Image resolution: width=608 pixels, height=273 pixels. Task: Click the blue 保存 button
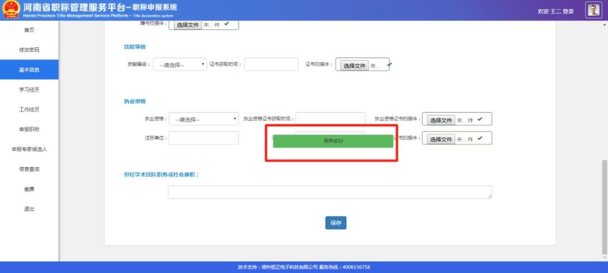[336, 223]
